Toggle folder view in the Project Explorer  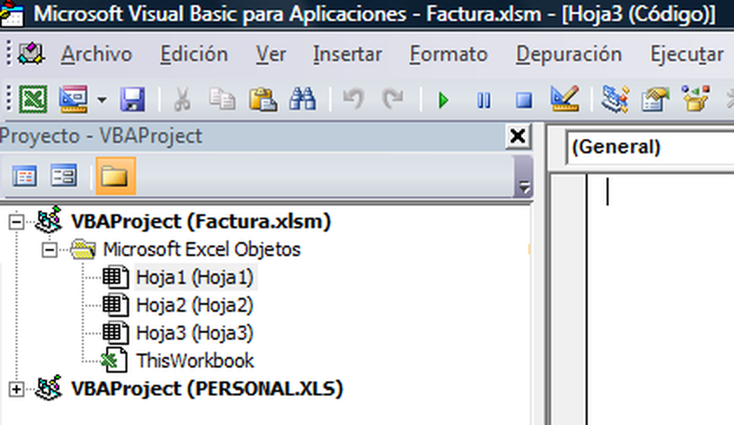115,176
